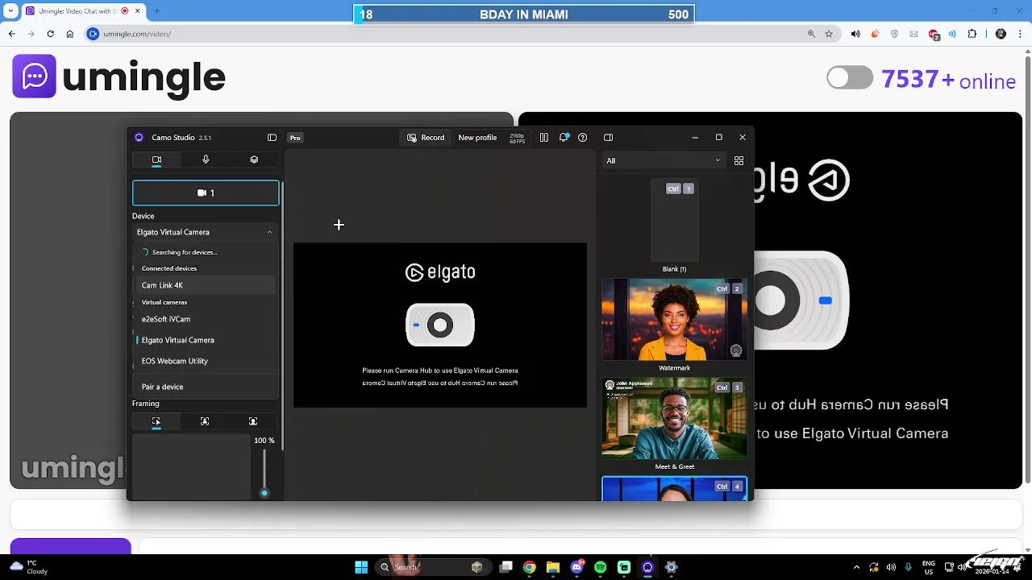This screenshot has height=580, width=1032.
Task: Open browser zoom magnifier icon
Action: pyautogui.click(x=811, y=34)
